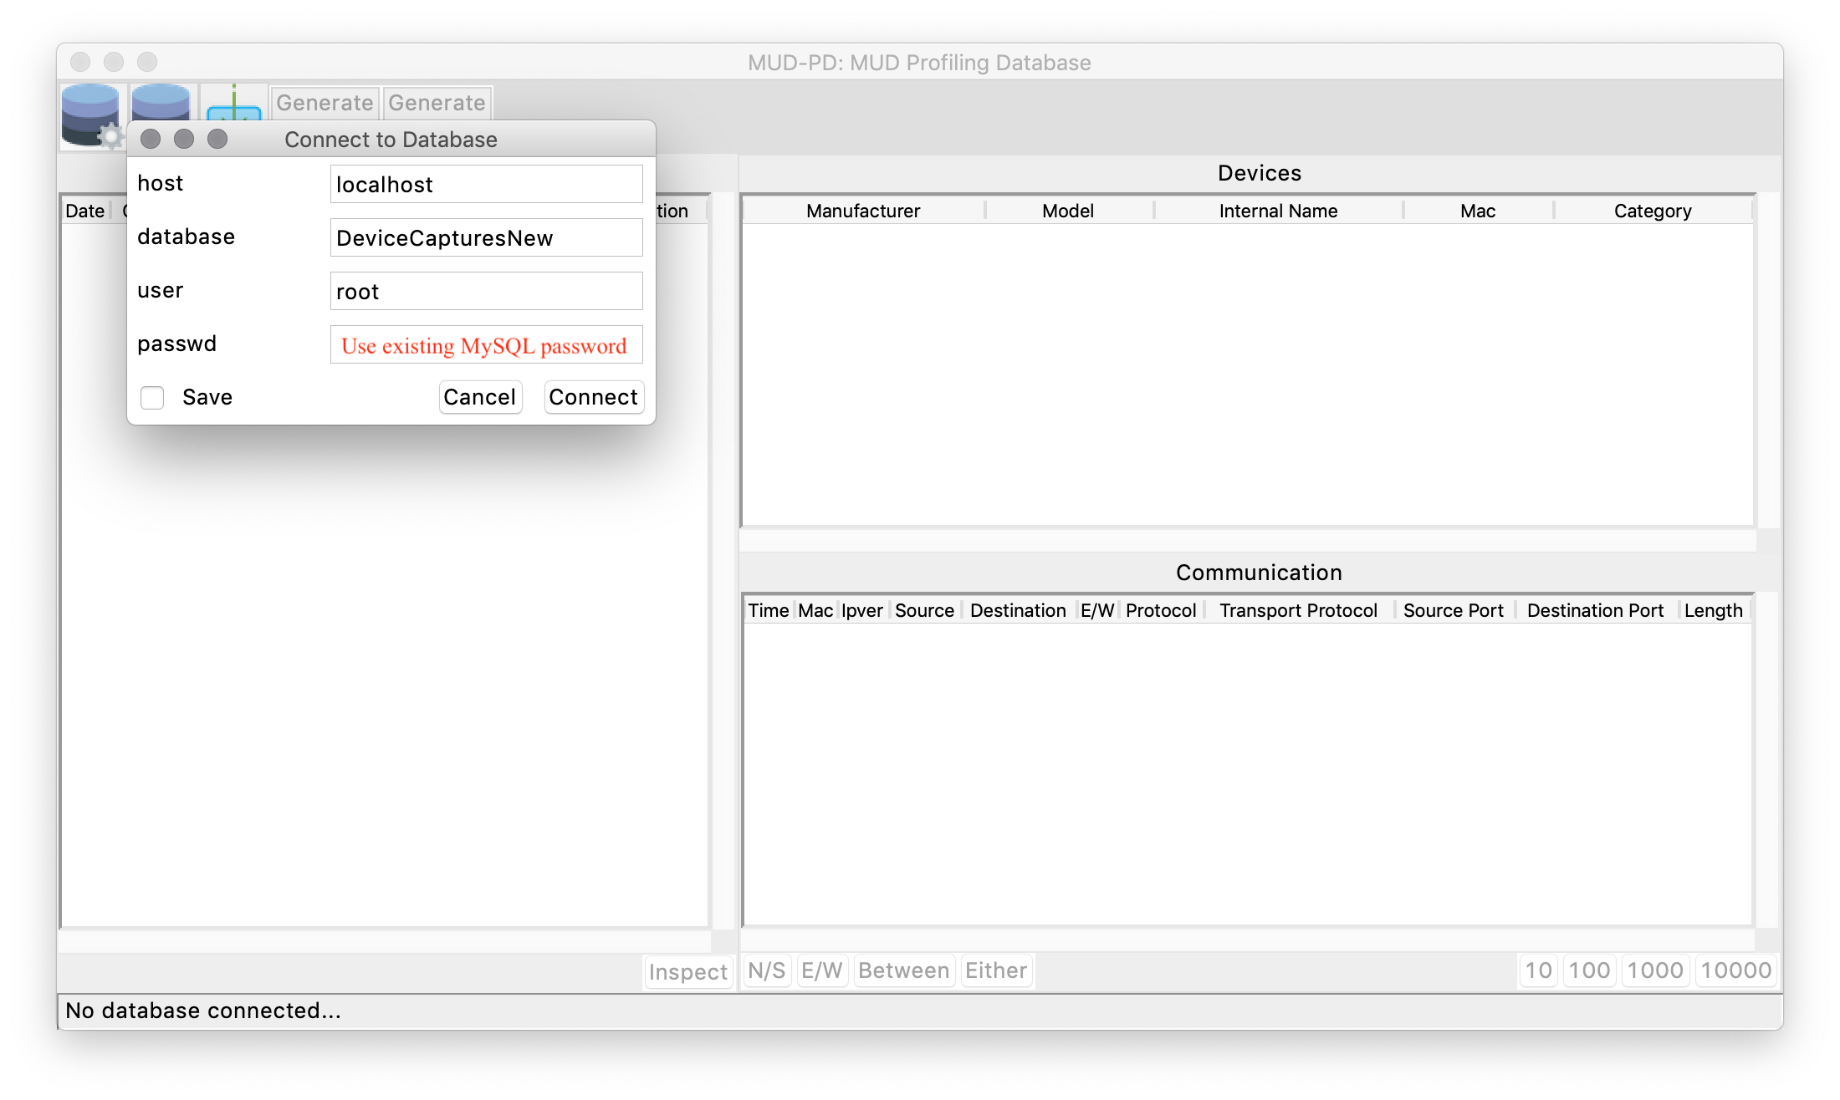Enable the Save checkbox

152,397
